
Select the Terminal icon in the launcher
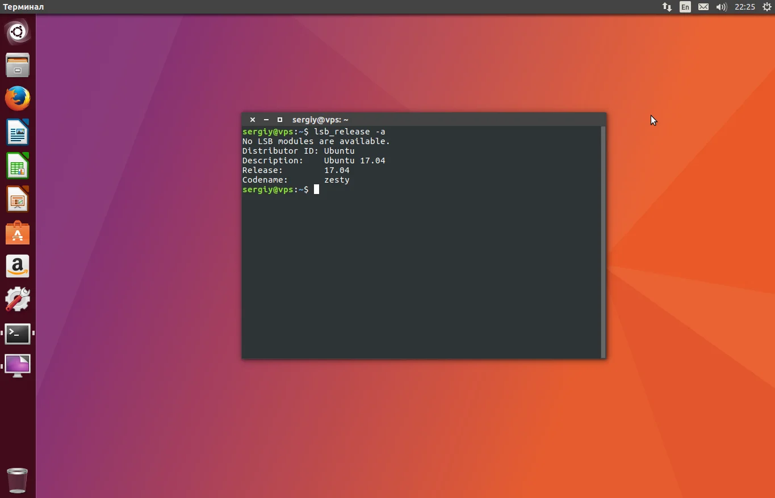click(x=18, y=334)
